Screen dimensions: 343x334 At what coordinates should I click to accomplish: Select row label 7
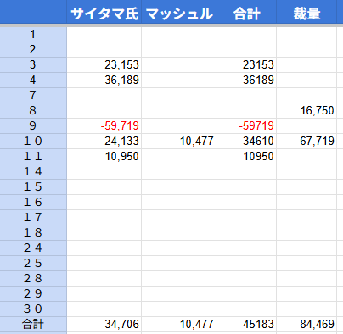pyautogui.click(x=33, y=96)
